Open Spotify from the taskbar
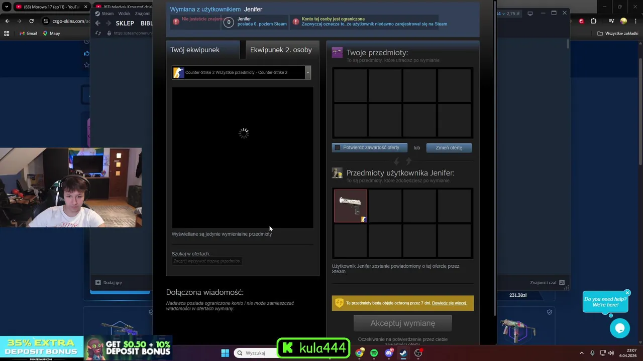 pyautogui.click(x=374, y=353)
